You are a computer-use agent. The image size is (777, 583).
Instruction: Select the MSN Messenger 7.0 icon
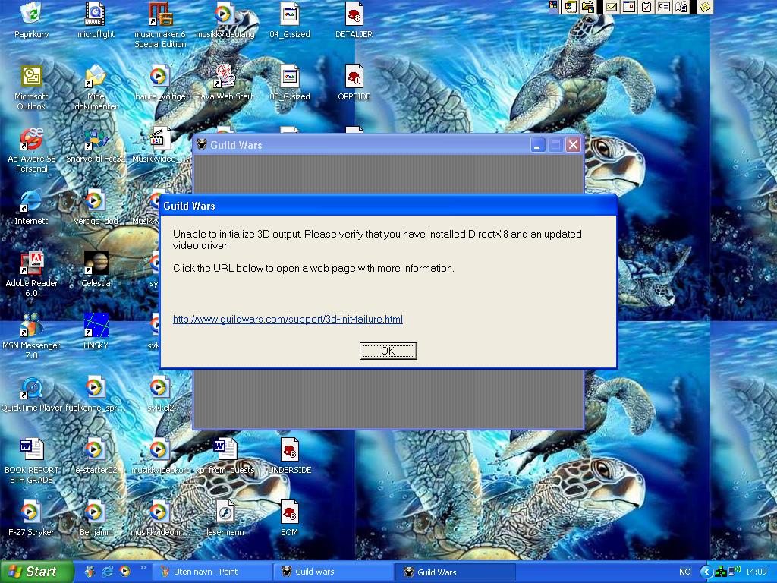click(x=32, y=336)
